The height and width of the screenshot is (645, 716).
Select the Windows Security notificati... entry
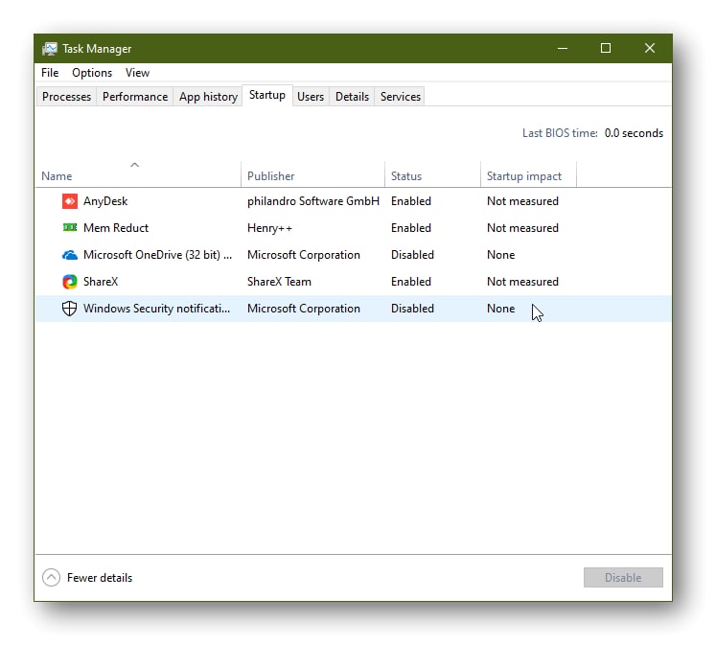[x=156, y=309]
